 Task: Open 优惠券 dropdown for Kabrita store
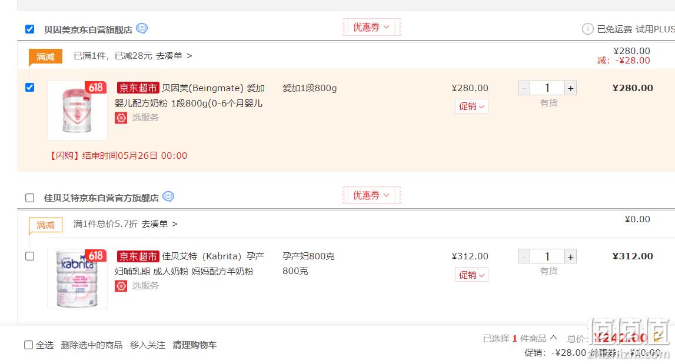pyautogui.click(x=371, y=195)
